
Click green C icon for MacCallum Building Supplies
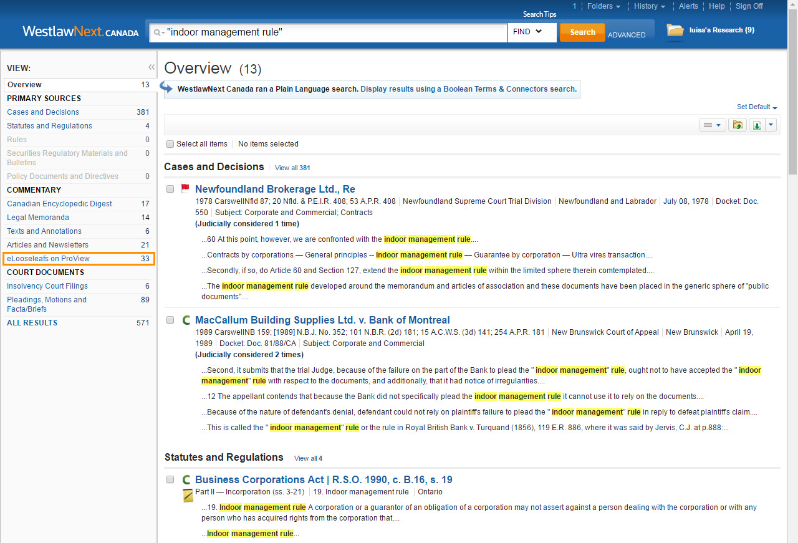[x=186, y=320]
